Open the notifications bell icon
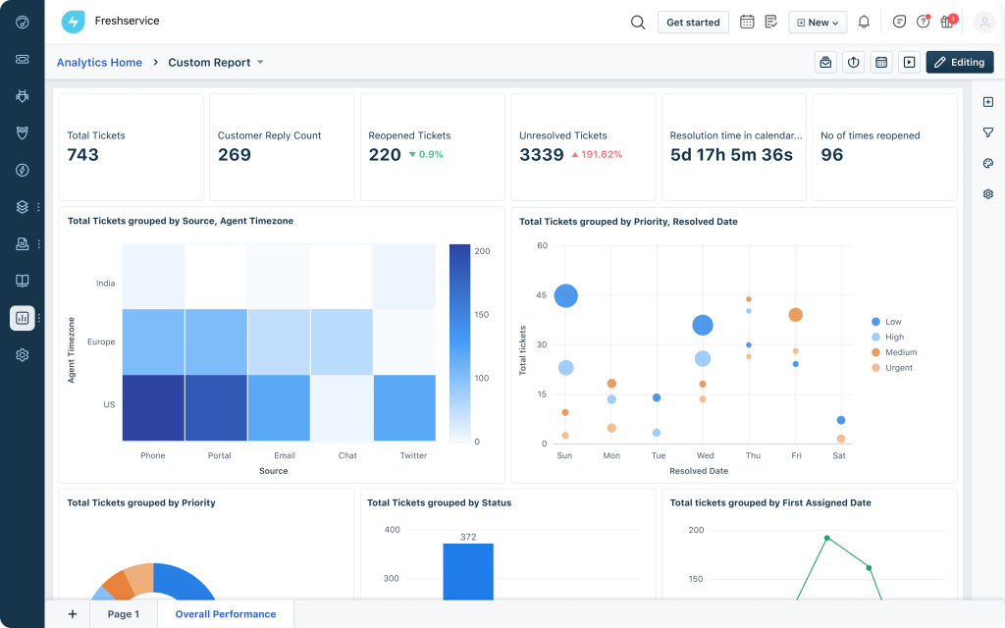Viewport: 1005px width, 628px height. click(x=863, y=21)
